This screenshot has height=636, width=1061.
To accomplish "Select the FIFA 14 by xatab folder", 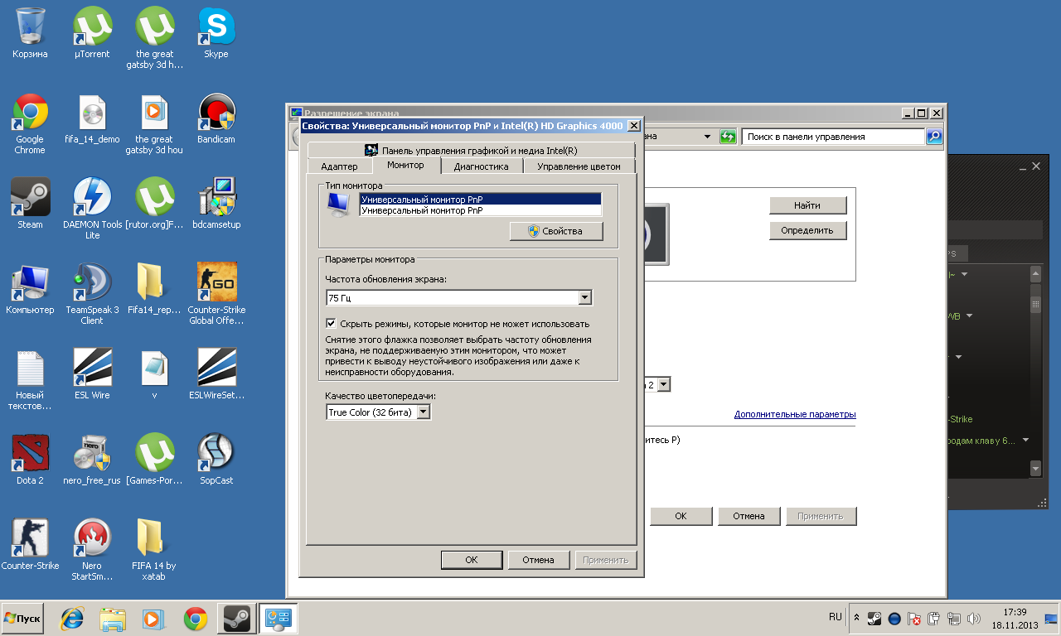I will (x=154, y=550).
